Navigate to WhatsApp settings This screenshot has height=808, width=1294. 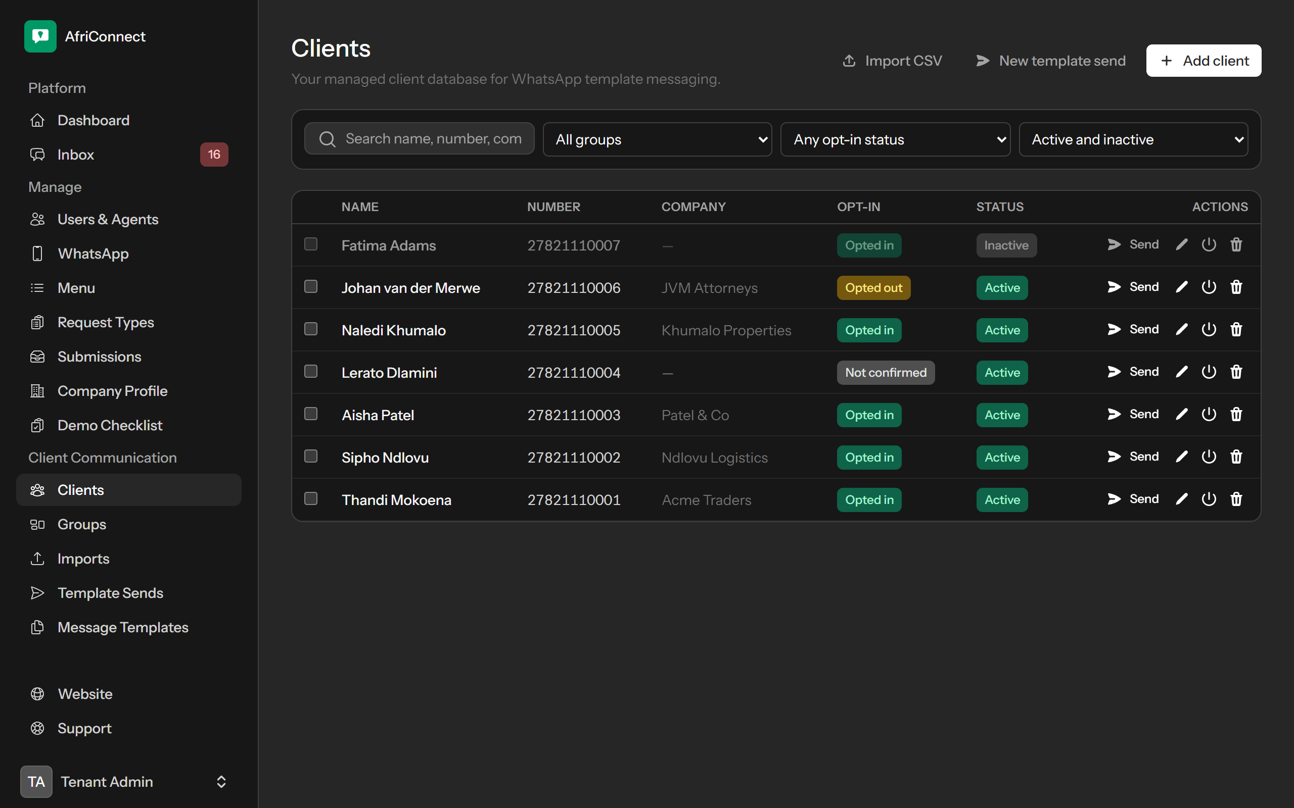click(129, 254)
